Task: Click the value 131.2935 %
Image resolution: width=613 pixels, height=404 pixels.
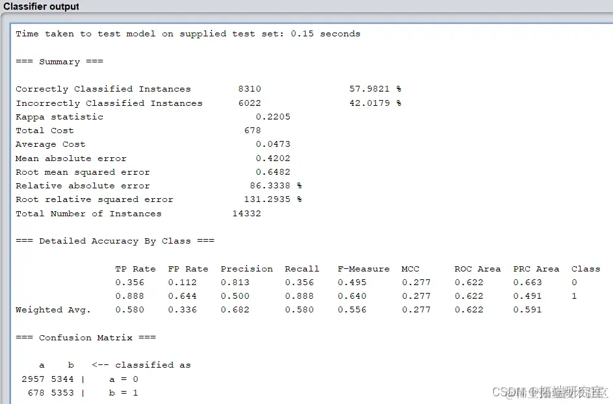Action: point(273,199)
